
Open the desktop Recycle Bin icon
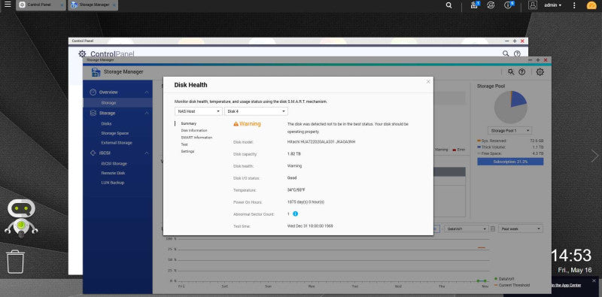pos(15,262)
